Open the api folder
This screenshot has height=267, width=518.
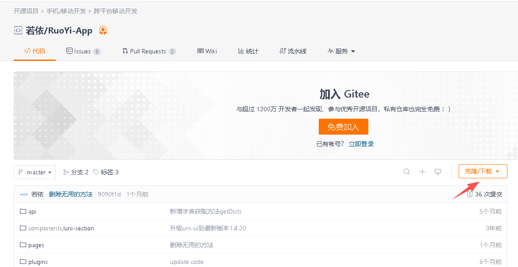pos(32,211)
